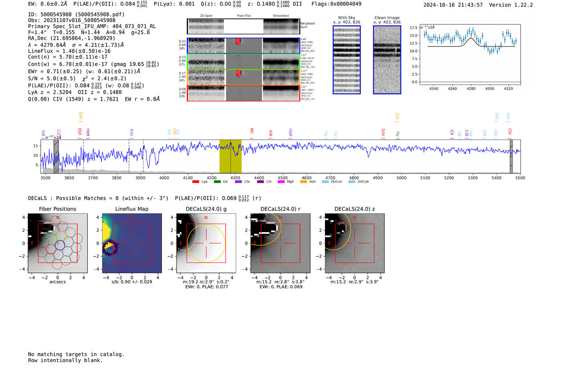Viewport: 561px width, 382px height.
Task: Click the S/N = 5.0 value line
Action: [x=77, y=79]
